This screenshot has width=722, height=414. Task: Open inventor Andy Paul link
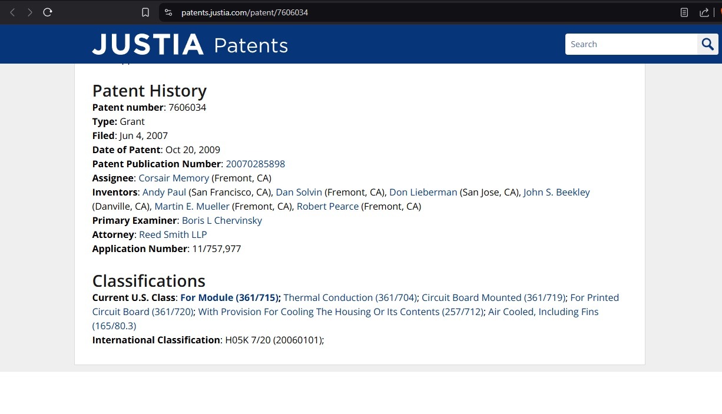point(164,192)
